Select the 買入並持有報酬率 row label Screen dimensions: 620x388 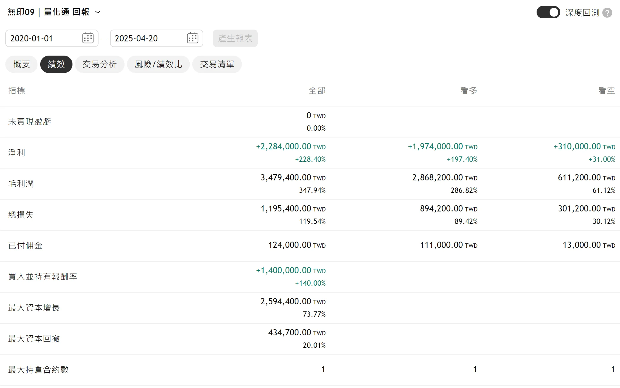click(x=43, y=277)
